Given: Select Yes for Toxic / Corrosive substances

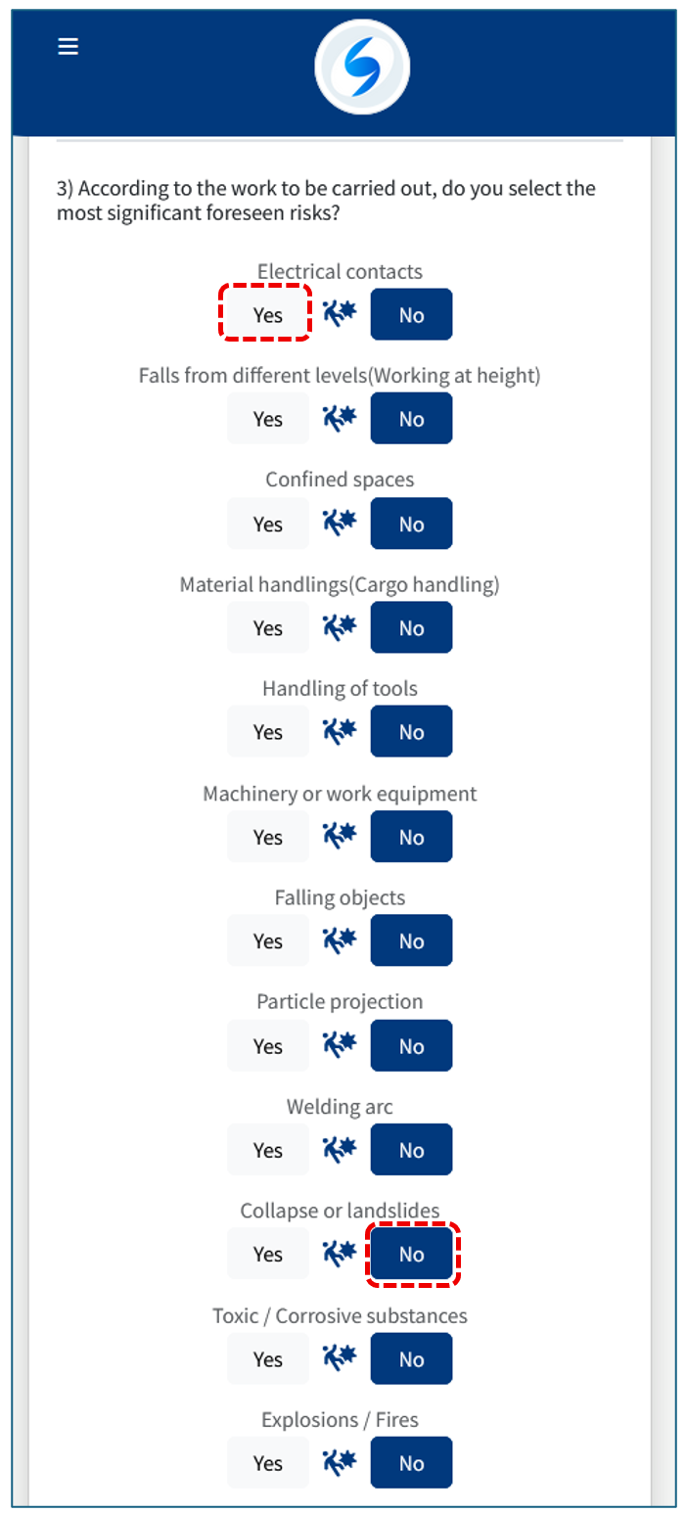Looking at the screenshot, I should (267, 1358).
